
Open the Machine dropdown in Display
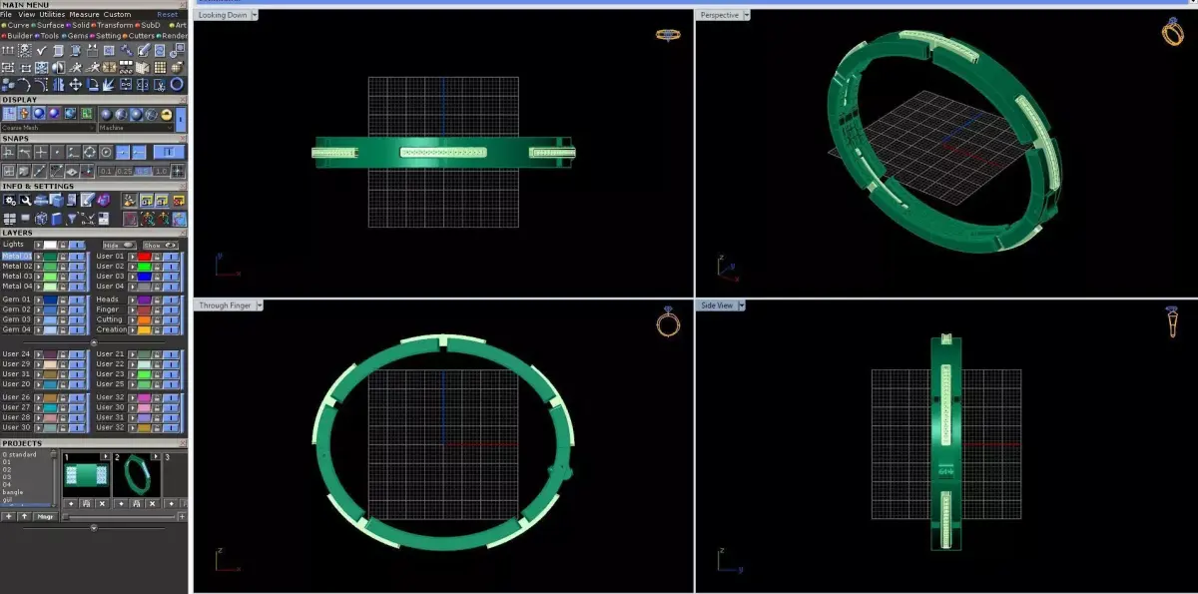(x=136, y=128)
